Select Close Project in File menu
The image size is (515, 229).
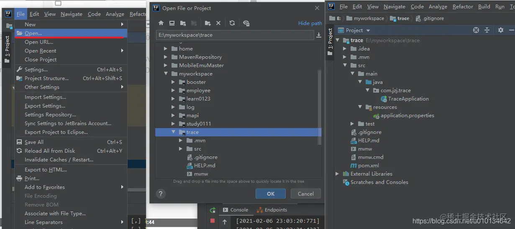coord(71,59)
